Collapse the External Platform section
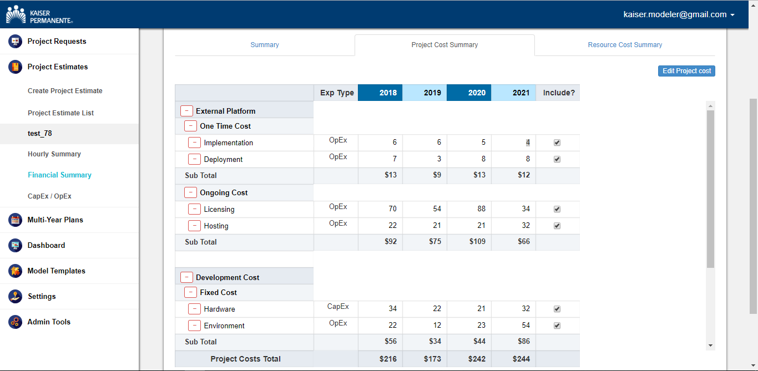This screenshot has width=758, height=371. point(186,111)
